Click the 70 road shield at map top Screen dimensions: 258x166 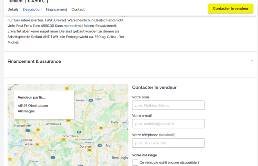pos(67,88)
